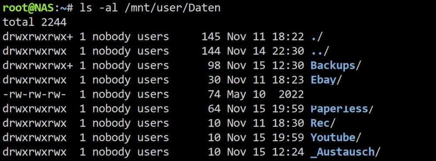Screen dimensions: 436x161
Task: Click the size value 98 on the Backups row
Action: 215,66
